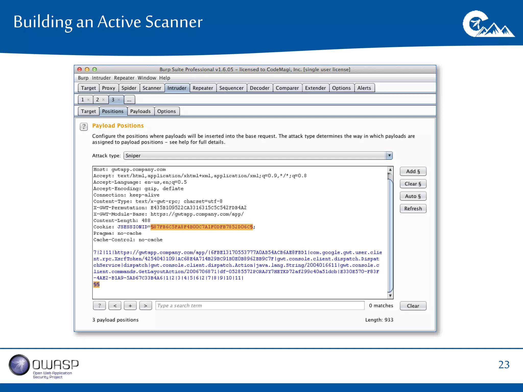Switch to the Proxy tab
This screenshot has height=392, width=523.
[109, 88]
